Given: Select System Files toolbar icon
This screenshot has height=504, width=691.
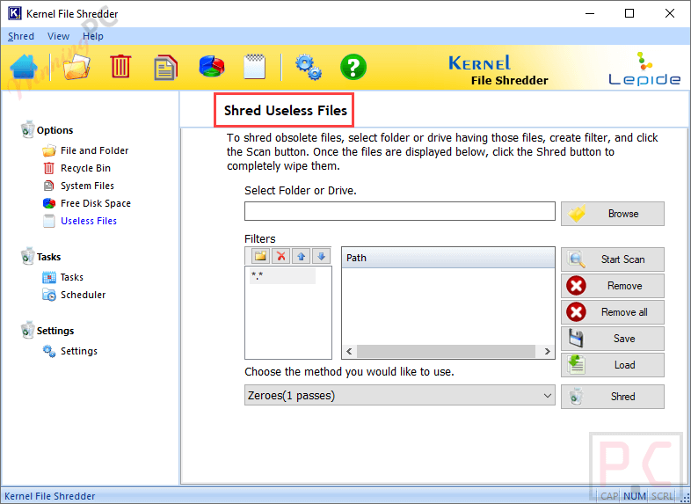Looking at the screenshot, I should click(165, 68).
